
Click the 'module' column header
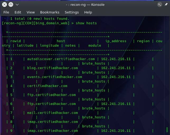[x=95, y=45]
